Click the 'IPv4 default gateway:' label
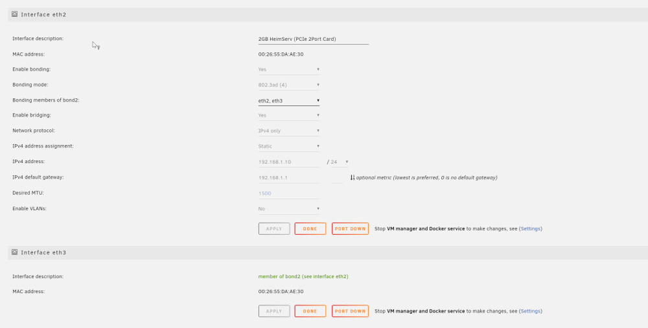Image resolution: width=648 pixels, height=328 pixels. point(38,177)
